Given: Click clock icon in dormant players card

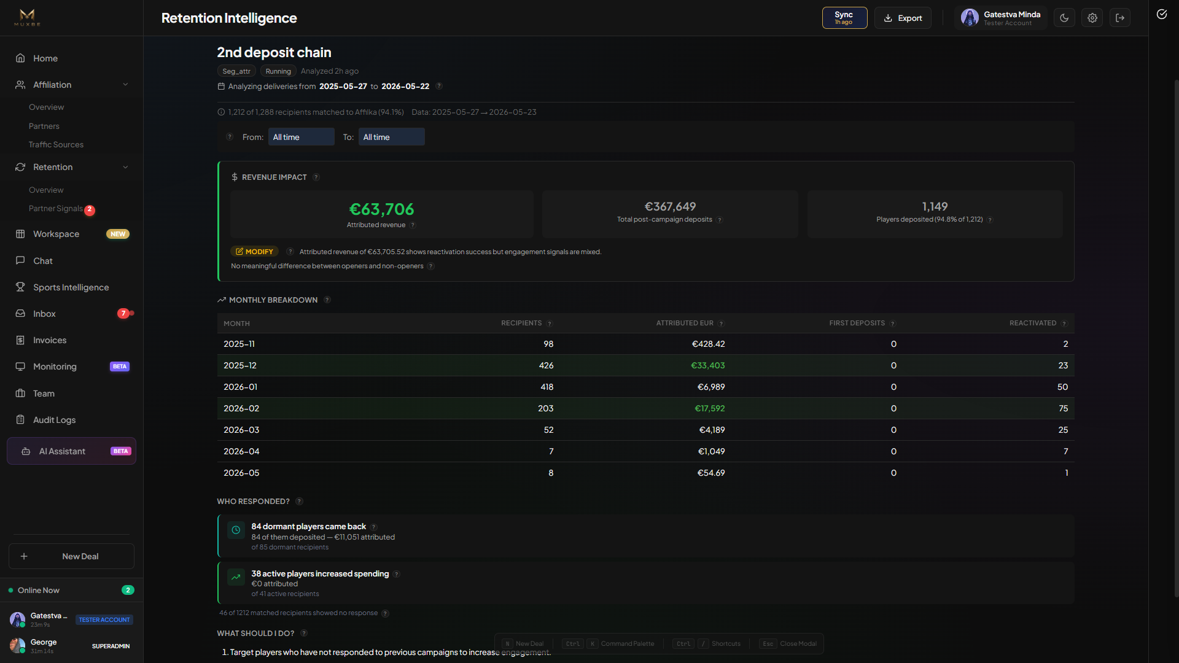Looking at the screenshot, I should (x=236, y=530).
